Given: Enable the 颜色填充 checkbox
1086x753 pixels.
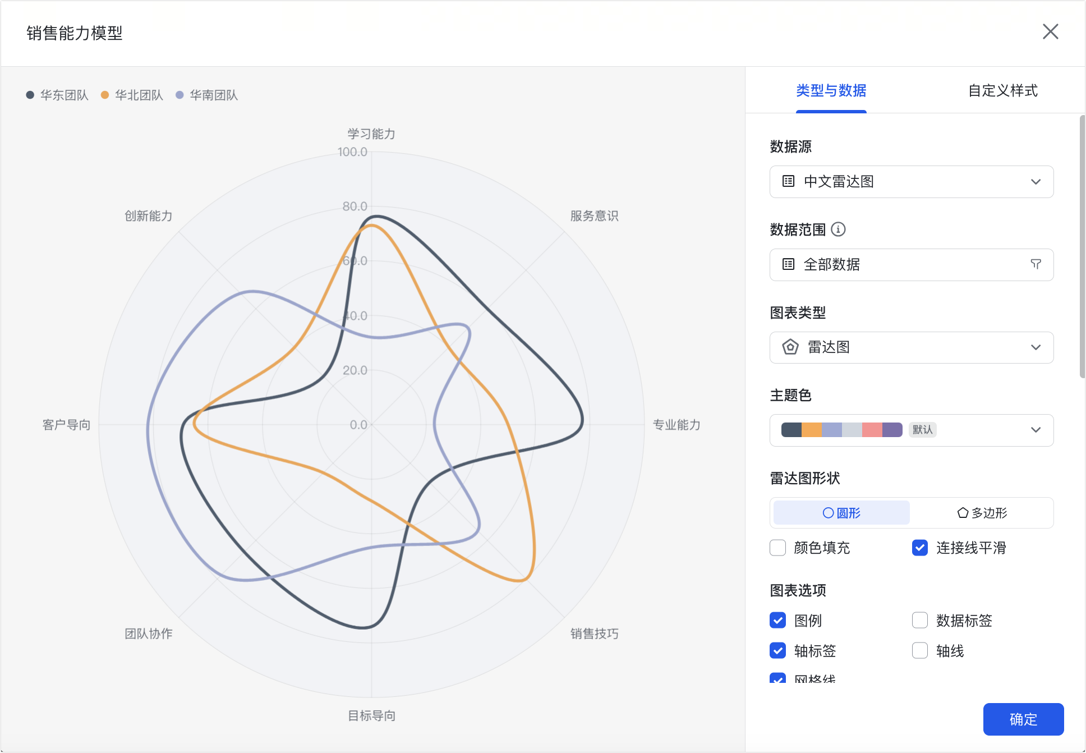Looking at the screenshot, I should [777, 548].
